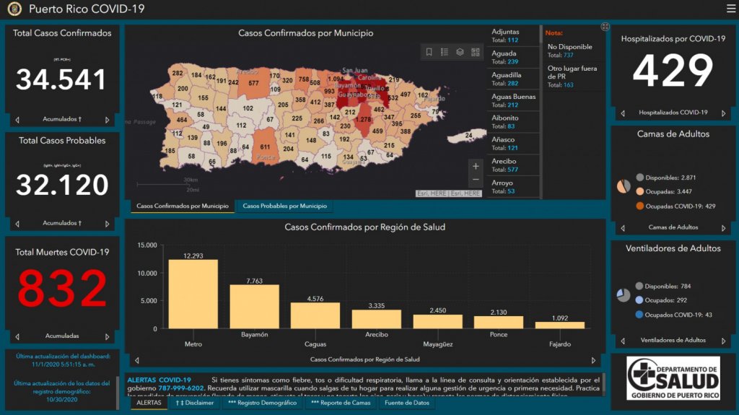Show next Ventiladores de Adultos chart
Screen dimensions: 739x415
(x=724, y=340)
